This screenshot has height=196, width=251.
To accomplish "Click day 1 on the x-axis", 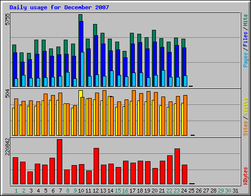I will tap(16, 191).
